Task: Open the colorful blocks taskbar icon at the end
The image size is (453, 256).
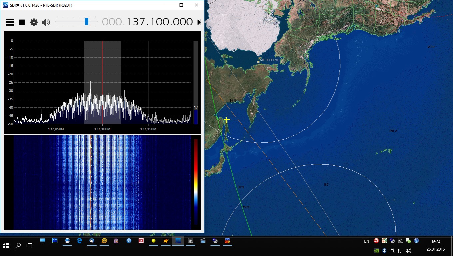Action: pos(227,241)
